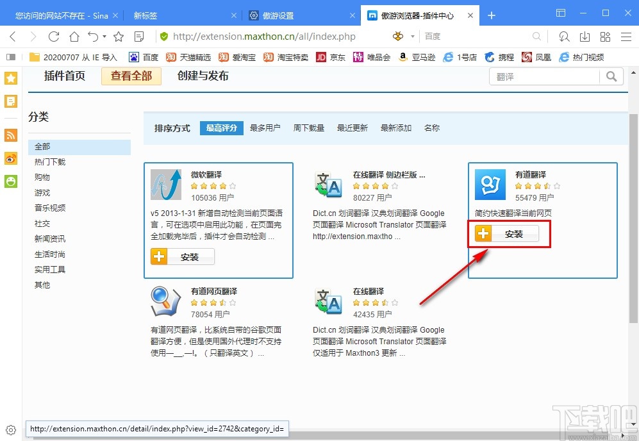Open 插件首页 tab
The width and height of the screenshot is (639, 441).
pos(64,76)
